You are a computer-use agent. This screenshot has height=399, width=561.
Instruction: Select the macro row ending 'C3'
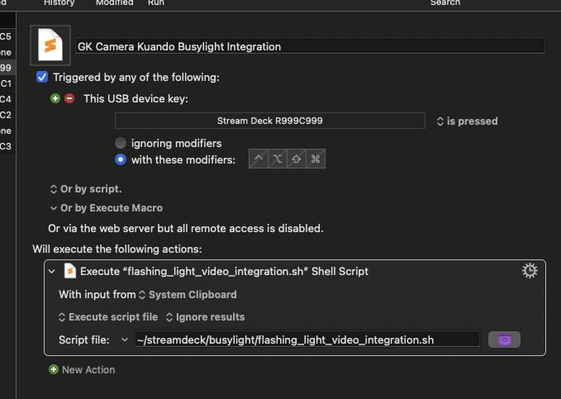(x=7, y=146)
